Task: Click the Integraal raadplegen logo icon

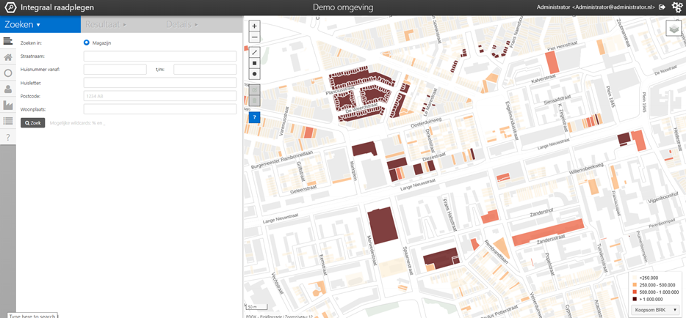Action: [10, 7]
